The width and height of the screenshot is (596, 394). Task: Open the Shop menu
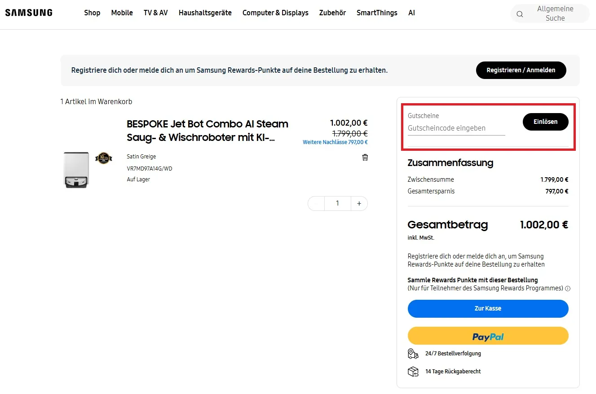point(92,13)
